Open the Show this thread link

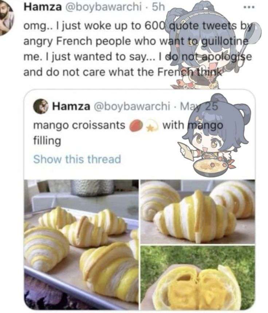coord(77,159)
